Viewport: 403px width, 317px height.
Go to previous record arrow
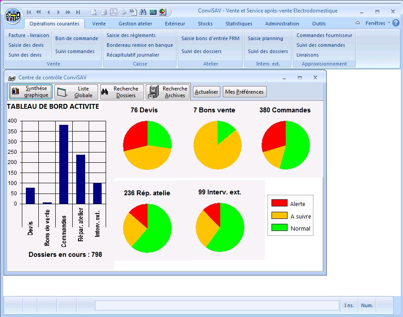(48, 12)
